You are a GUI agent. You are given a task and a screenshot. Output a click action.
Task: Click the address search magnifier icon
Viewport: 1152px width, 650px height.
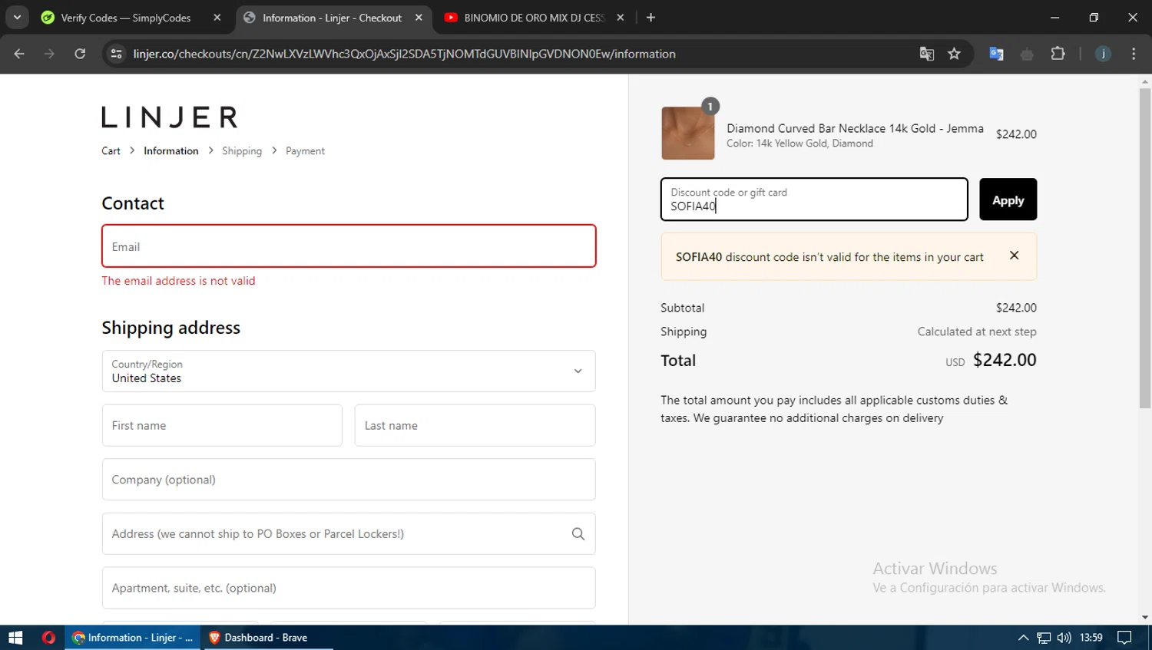(578, 534)
